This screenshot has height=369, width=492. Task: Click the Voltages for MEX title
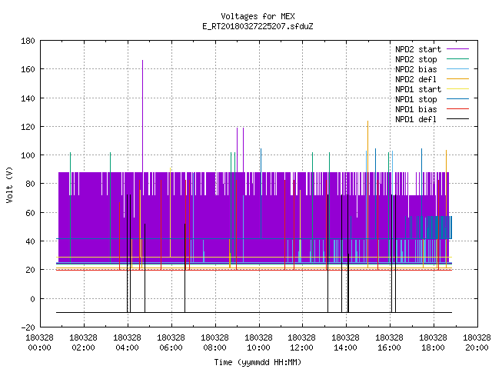258,16
